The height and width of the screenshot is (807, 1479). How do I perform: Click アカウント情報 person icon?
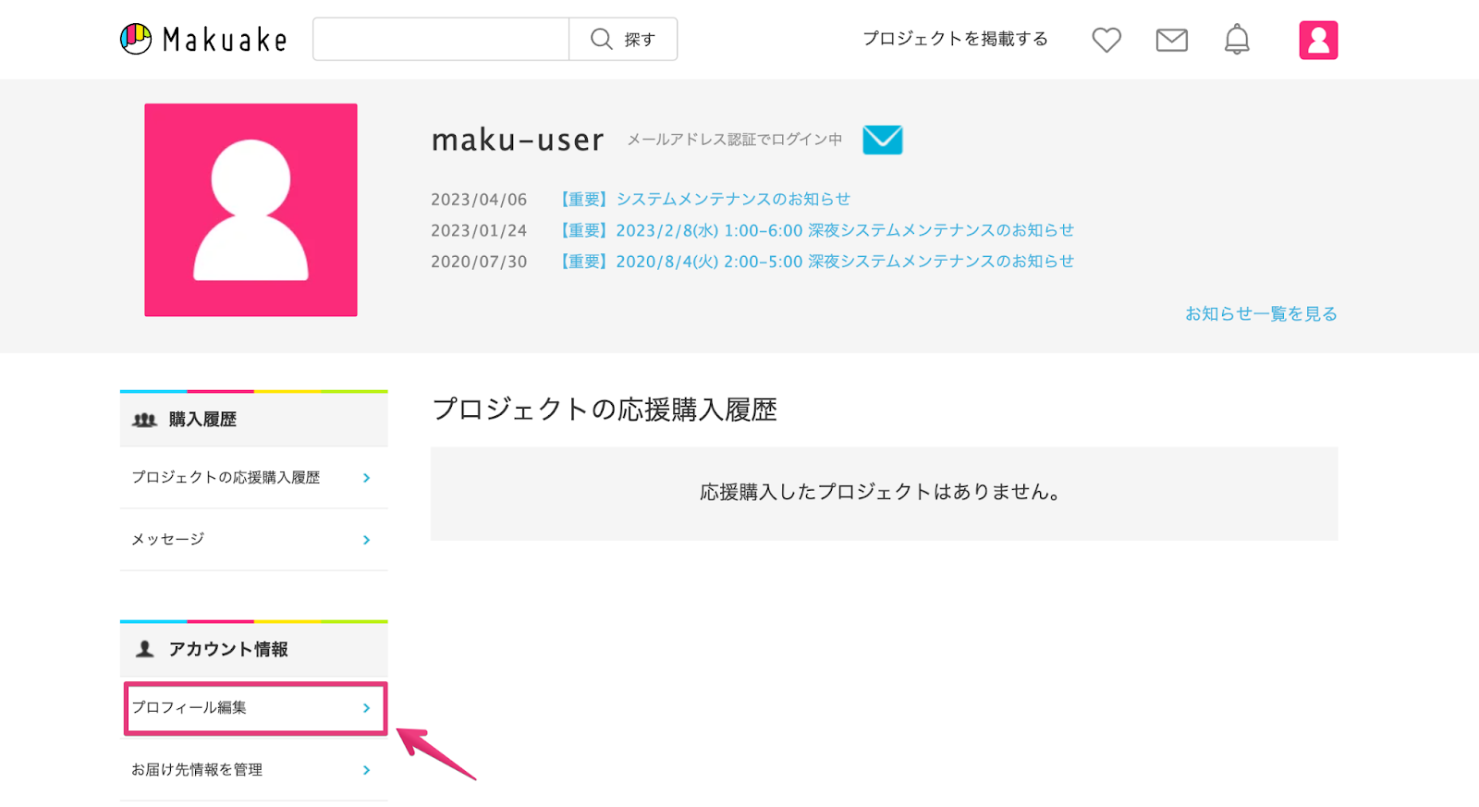145,649
